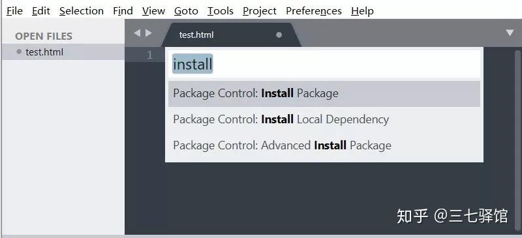Select test.html in Open Files sidebar
This screenshot has width=522, height=238.
63,52
